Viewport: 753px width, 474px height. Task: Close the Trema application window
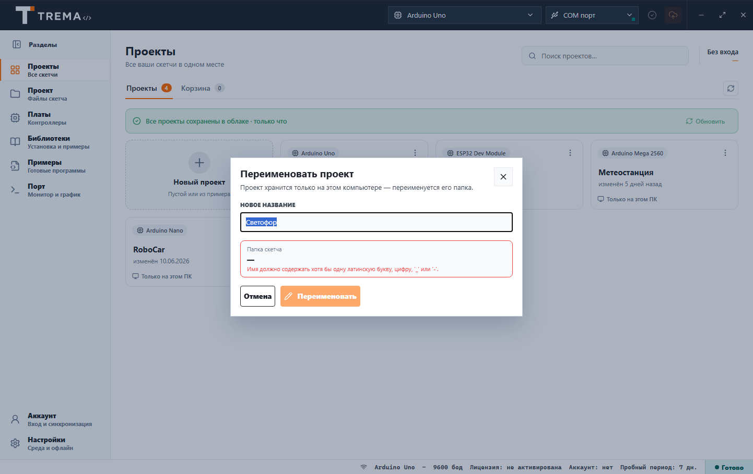click(743, 15)
